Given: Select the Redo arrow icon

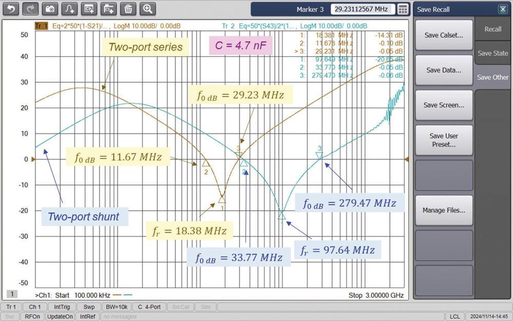Looking at the screenshot, I should coord(30,9).
